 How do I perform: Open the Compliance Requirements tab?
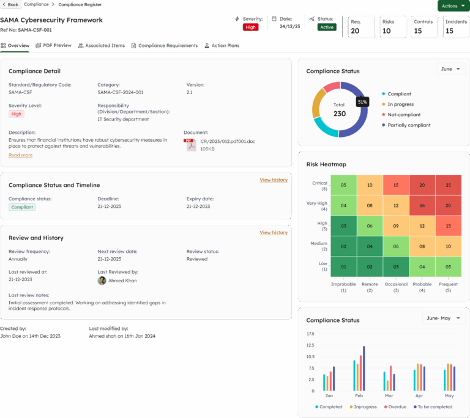[x=165, y=45]
